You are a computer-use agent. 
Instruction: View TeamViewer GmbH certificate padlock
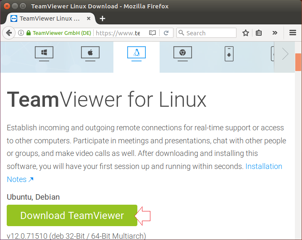29,33
